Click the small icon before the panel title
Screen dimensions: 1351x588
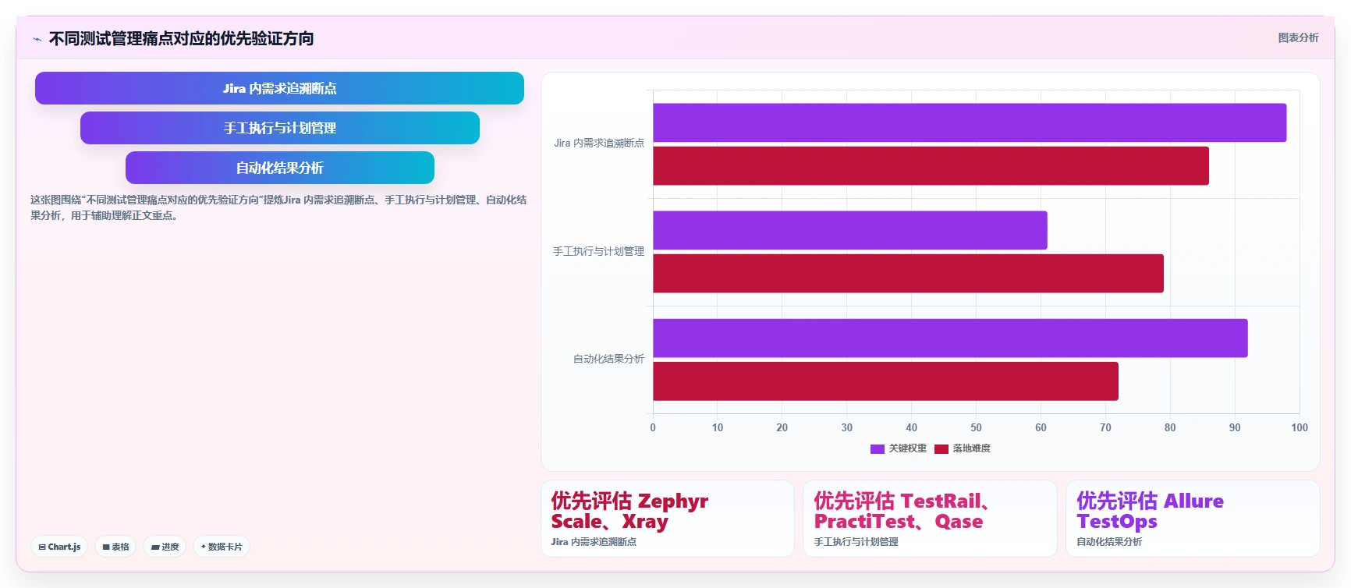pyautogui.click(x=37, y=39)
